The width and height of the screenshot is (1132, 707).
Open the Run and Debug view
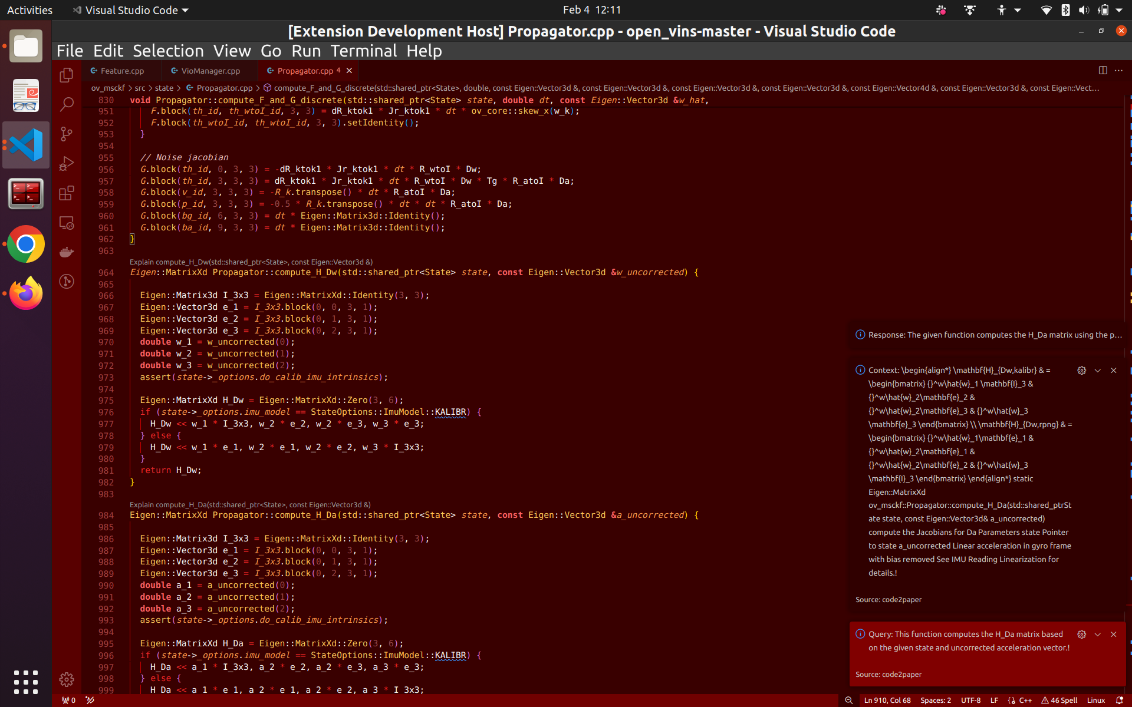[x=67, y=164]
